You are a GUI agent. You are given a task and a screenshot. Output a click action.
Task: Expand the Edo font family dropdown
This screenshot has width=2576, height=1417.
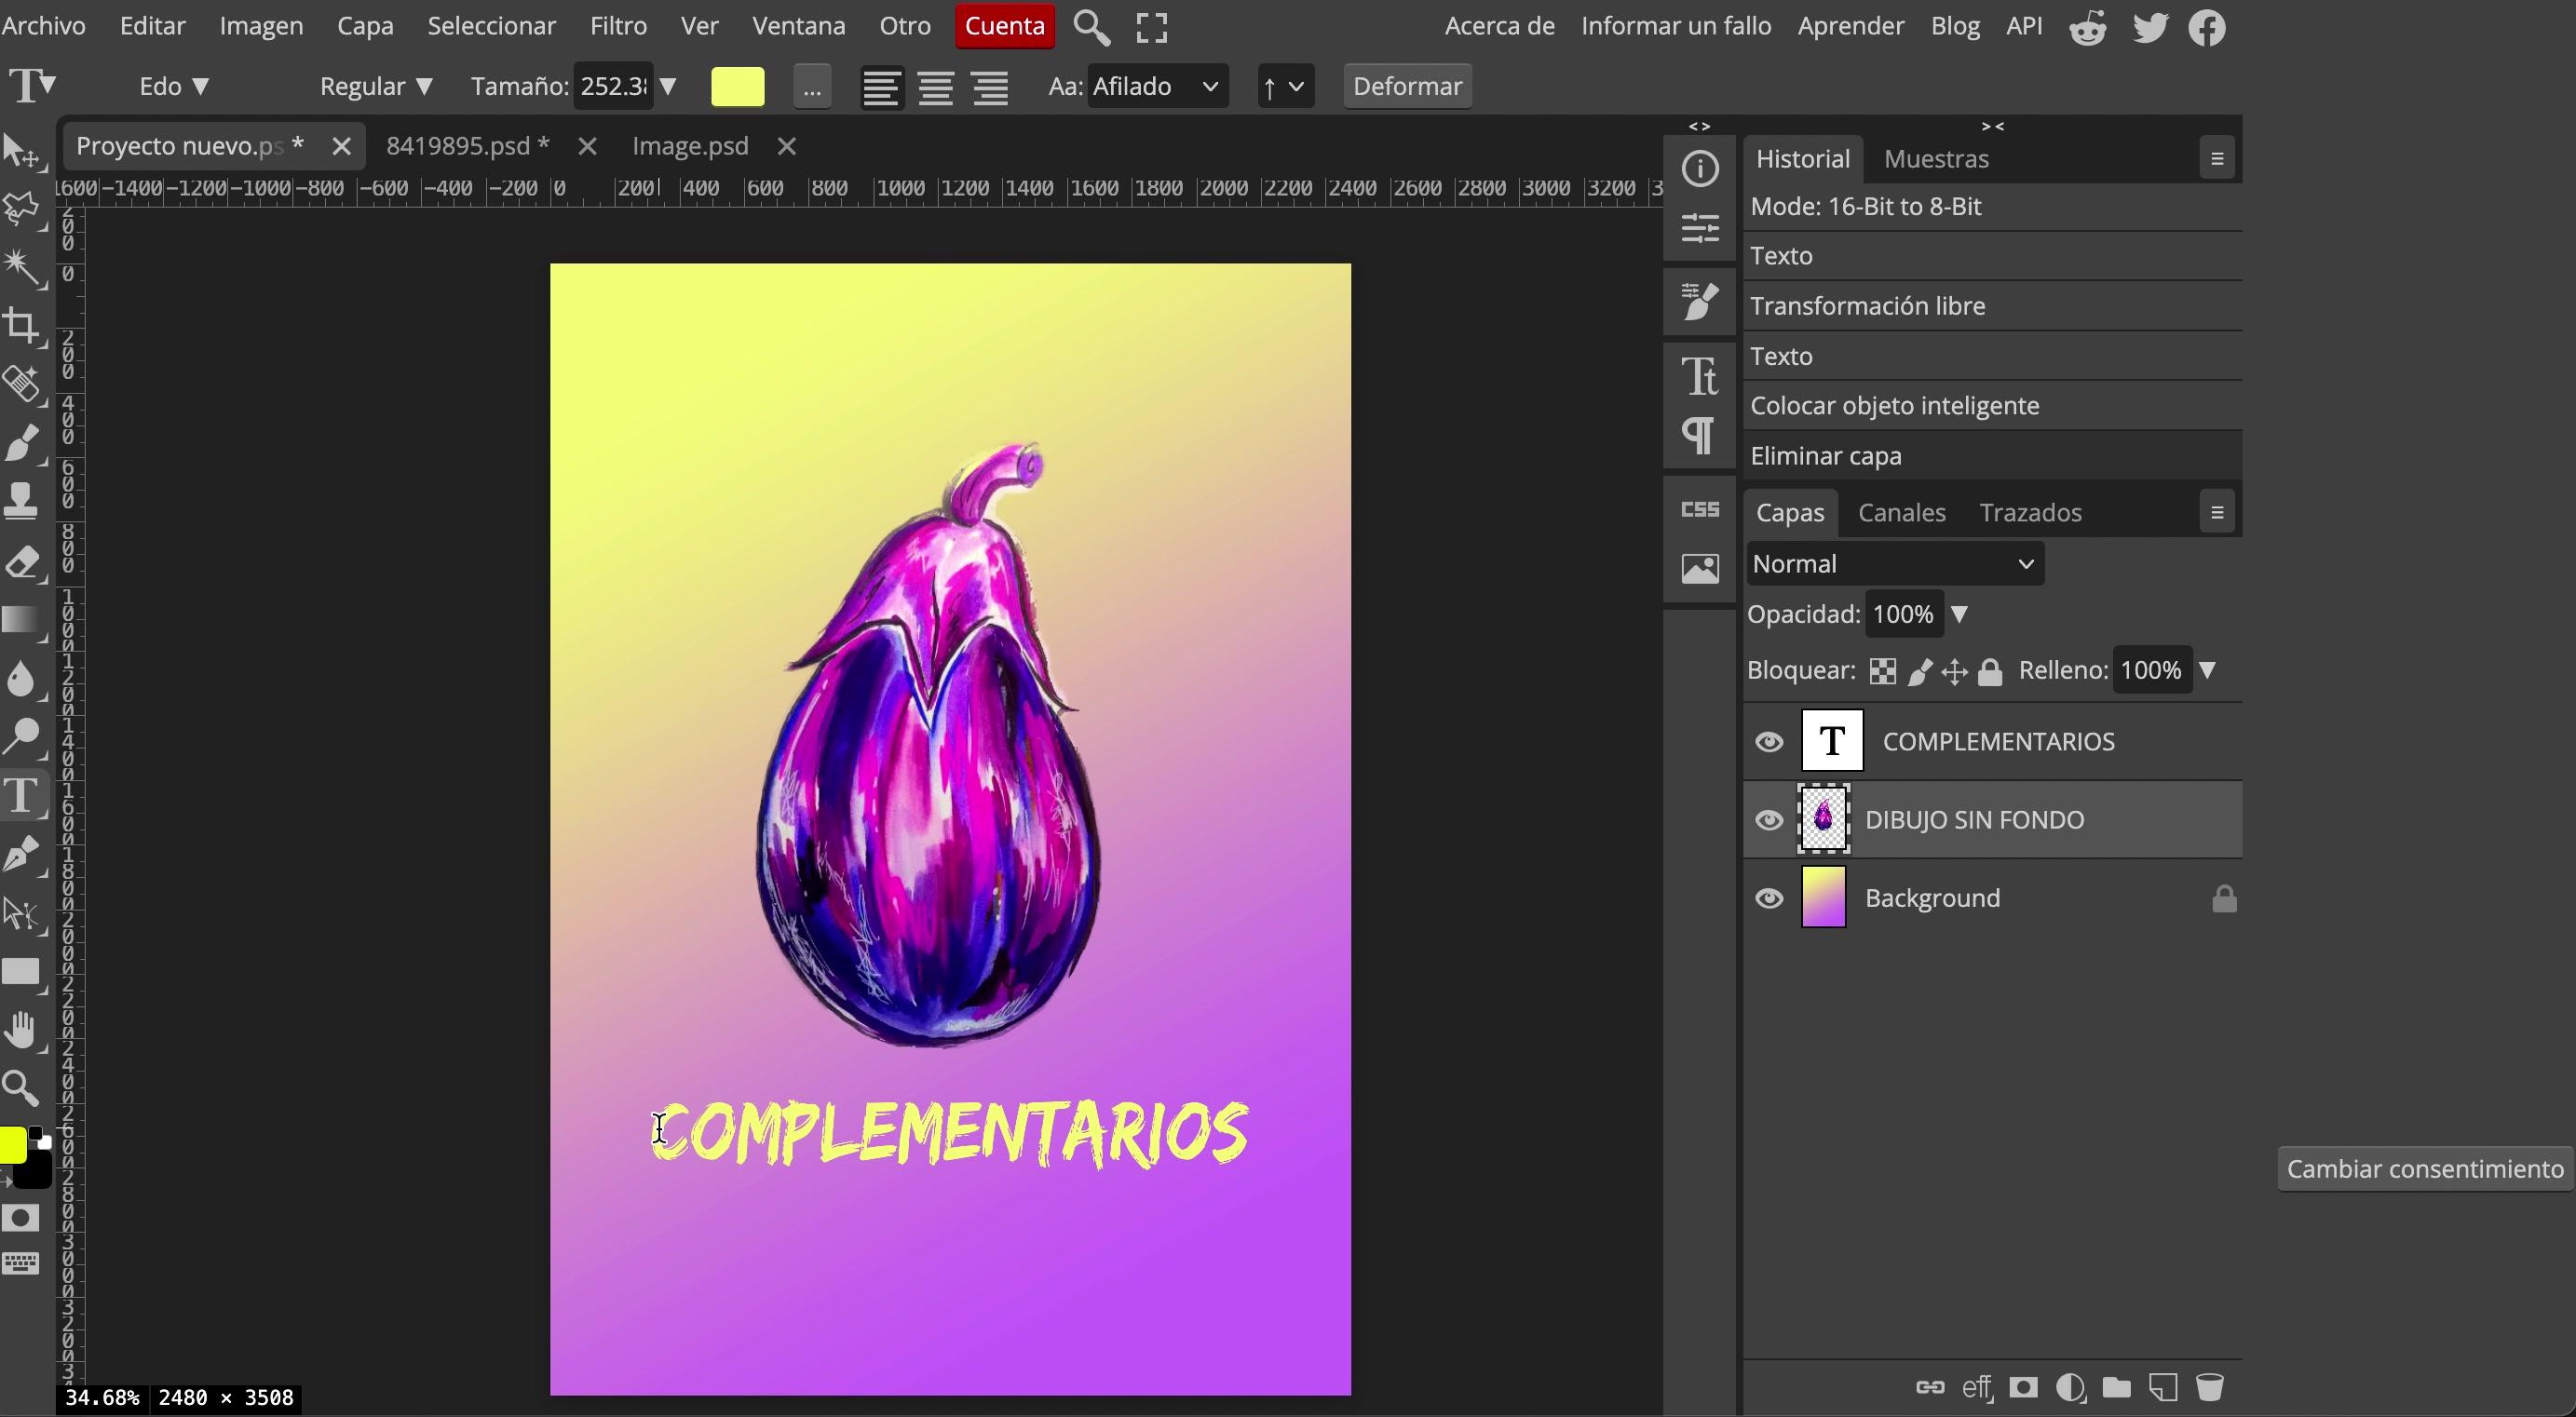click(174, 87)
